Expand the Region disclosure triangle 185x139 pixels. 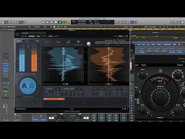click(x=2, y=27)
